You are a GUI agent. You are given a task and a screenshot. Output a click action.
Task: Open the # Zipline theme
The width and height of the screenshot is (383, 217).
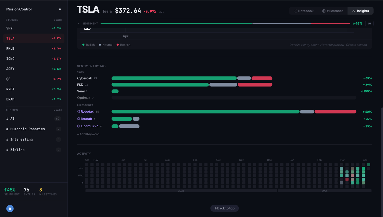click(x=34, y=150)
